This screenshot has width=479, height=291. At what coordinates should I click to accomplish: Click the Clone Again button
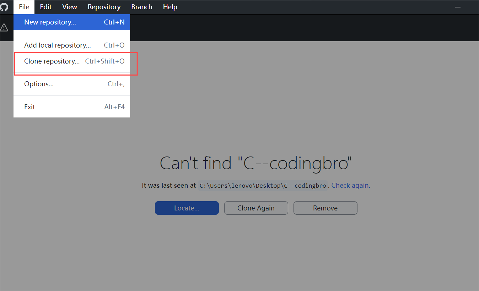click(256, 208)
